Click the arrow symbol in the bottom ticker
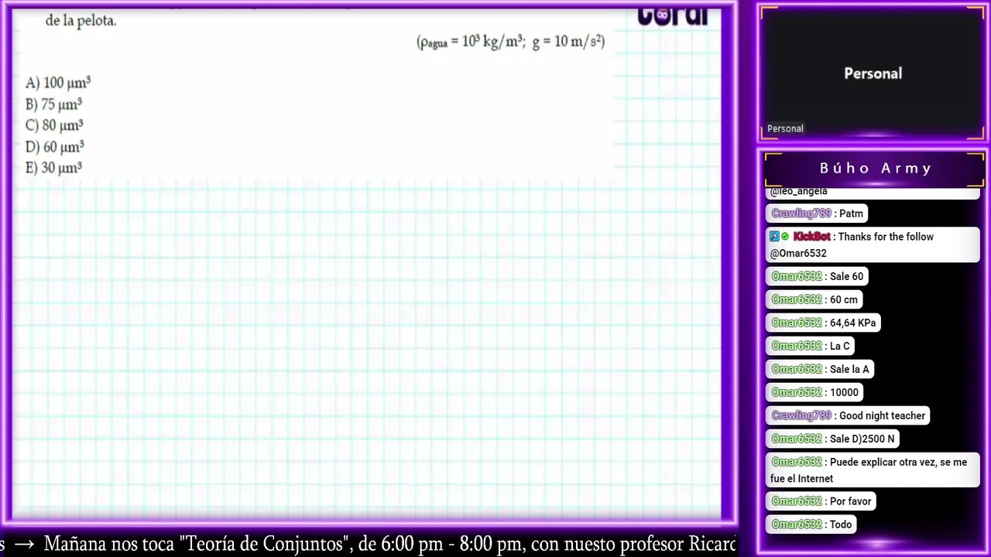This screenshot has height=557, width=991. point(24,545)
